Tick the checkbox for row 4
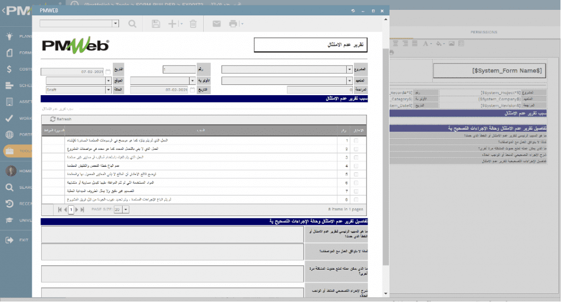Viewport: 561px width, 302px height. (356, 166)
